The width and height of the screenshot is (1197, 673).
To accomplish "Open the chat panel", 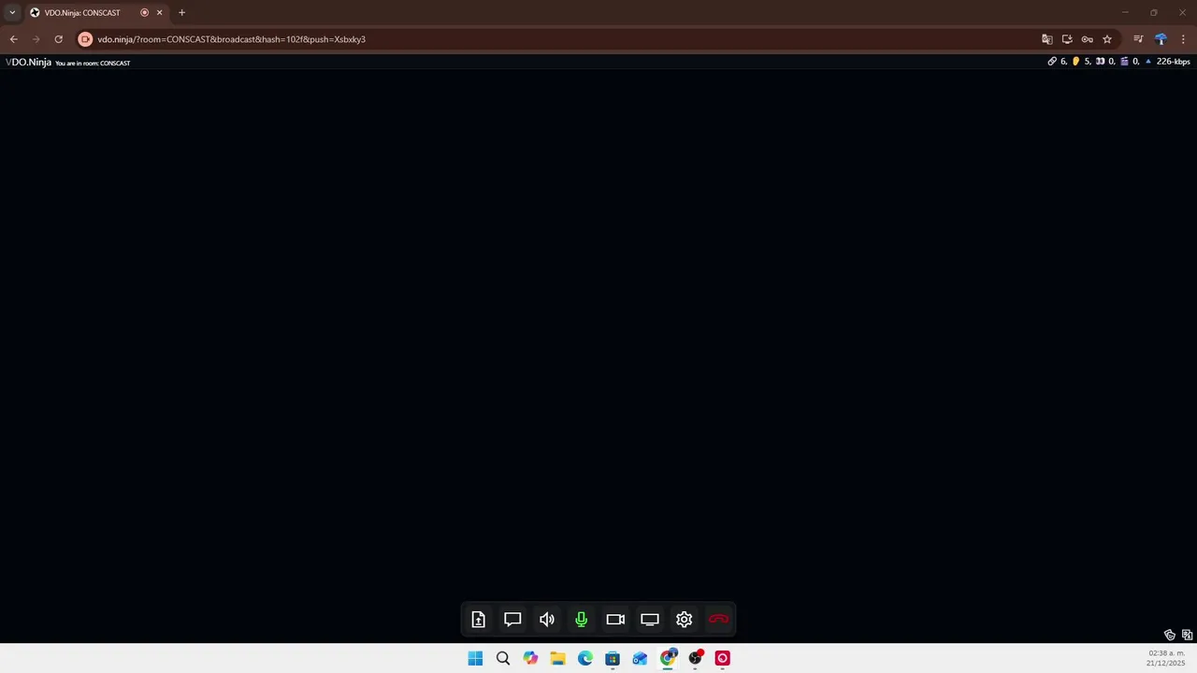I will pyautogui.click(x=512, y=619).
